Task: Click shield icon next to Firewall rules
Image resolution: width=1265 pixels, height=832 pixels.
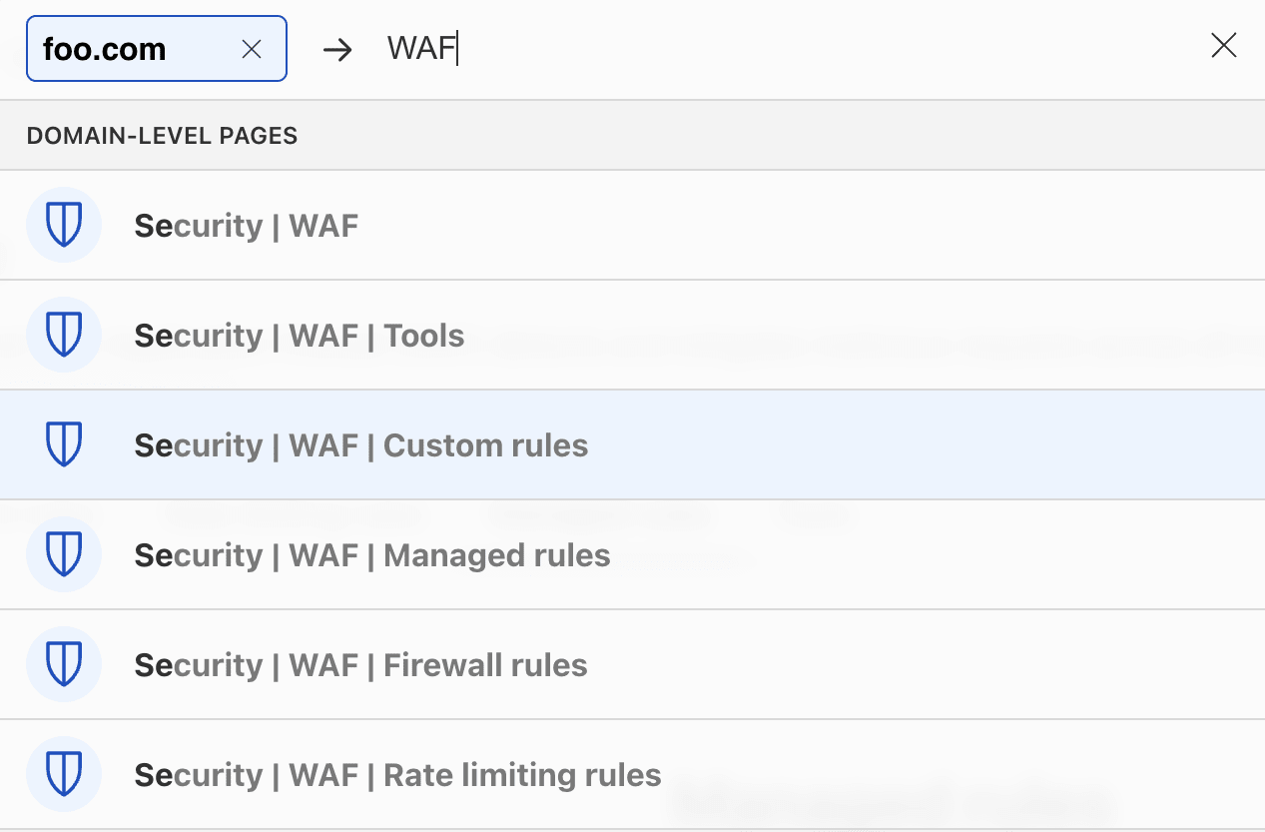Action: pos(64,664)
